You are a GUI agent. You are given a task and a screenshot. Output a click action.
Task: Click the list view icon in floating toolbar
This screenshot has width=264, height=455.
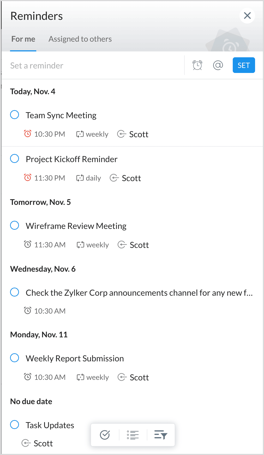(x=133, y=435)
